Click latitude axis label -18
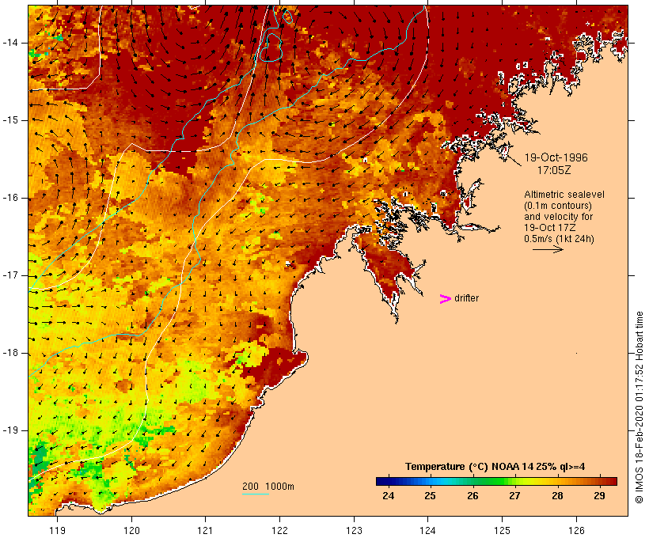 10,353
